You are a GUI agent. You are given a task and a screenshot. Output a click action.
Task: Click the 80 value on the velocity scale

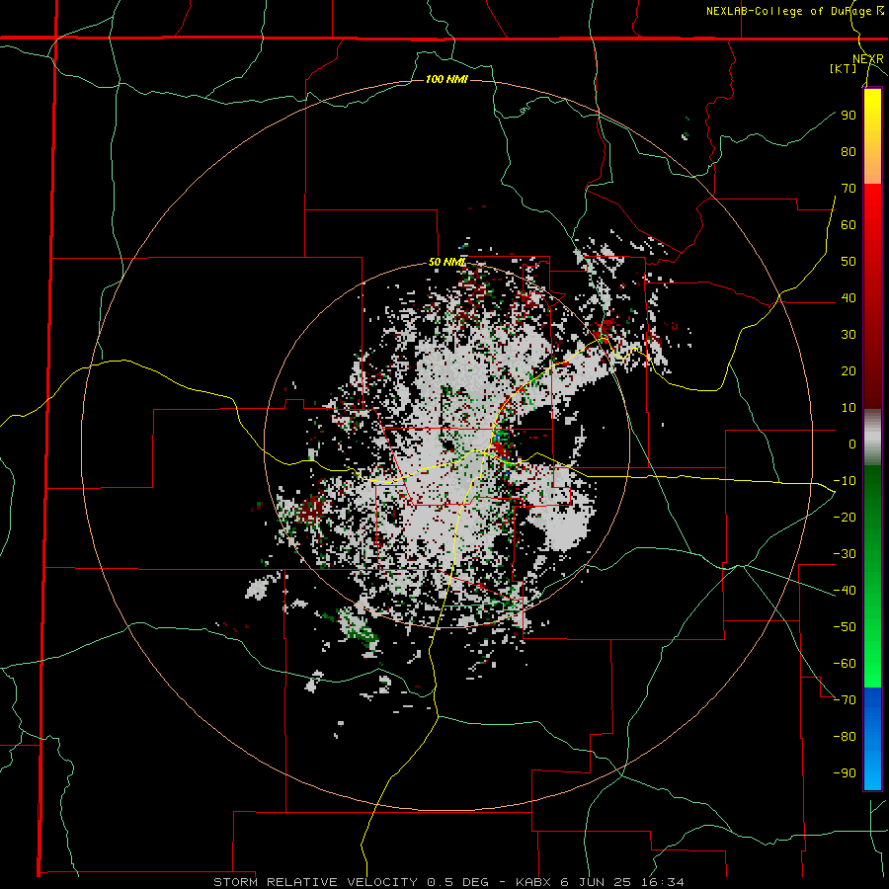click(849, 151)
